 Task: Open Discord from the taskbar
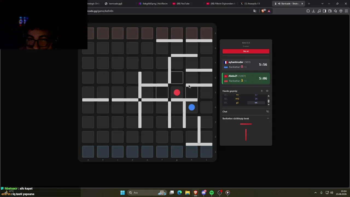click(204, 193)
